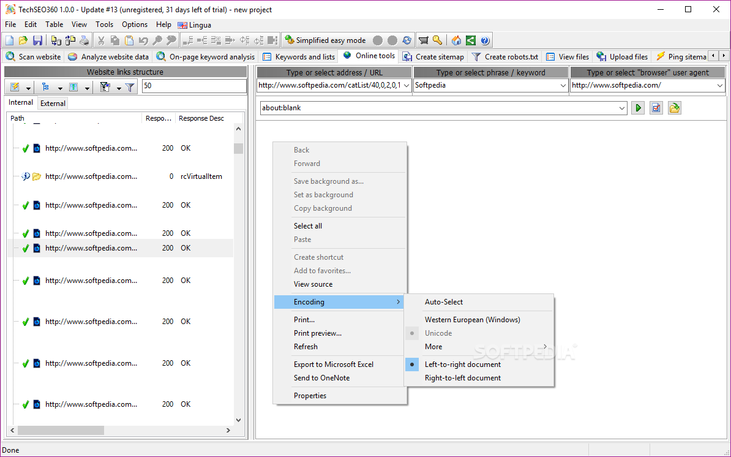Switch to the Analyze website data tab
731x457 pixels.
click(108, 57)
